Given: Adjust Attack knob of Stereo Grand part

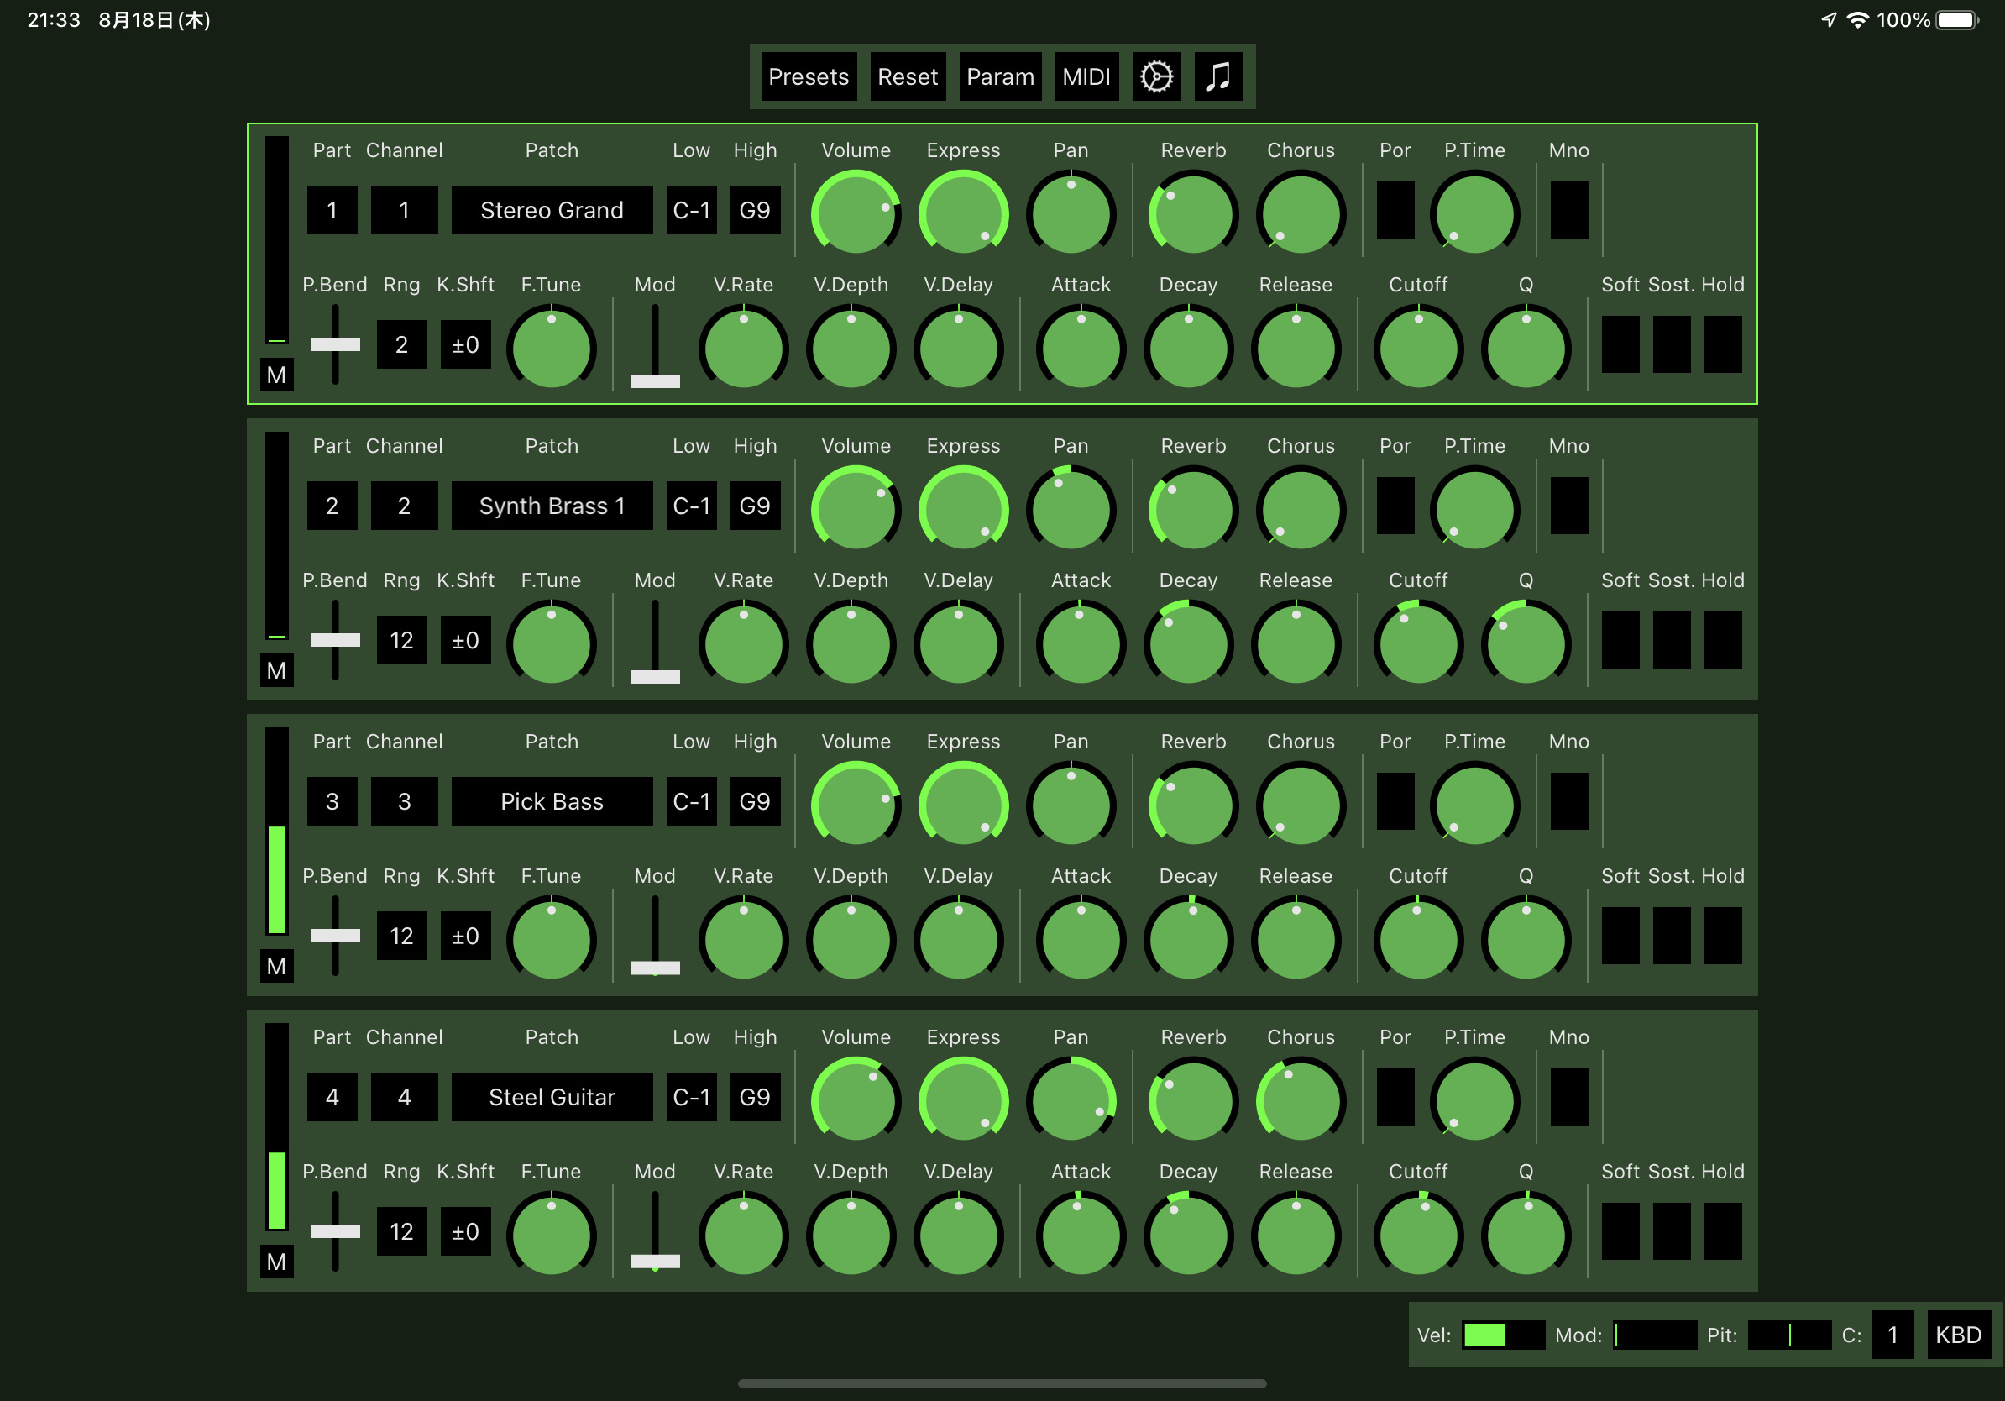Looking at the screenshot, I should [1081, 348].
